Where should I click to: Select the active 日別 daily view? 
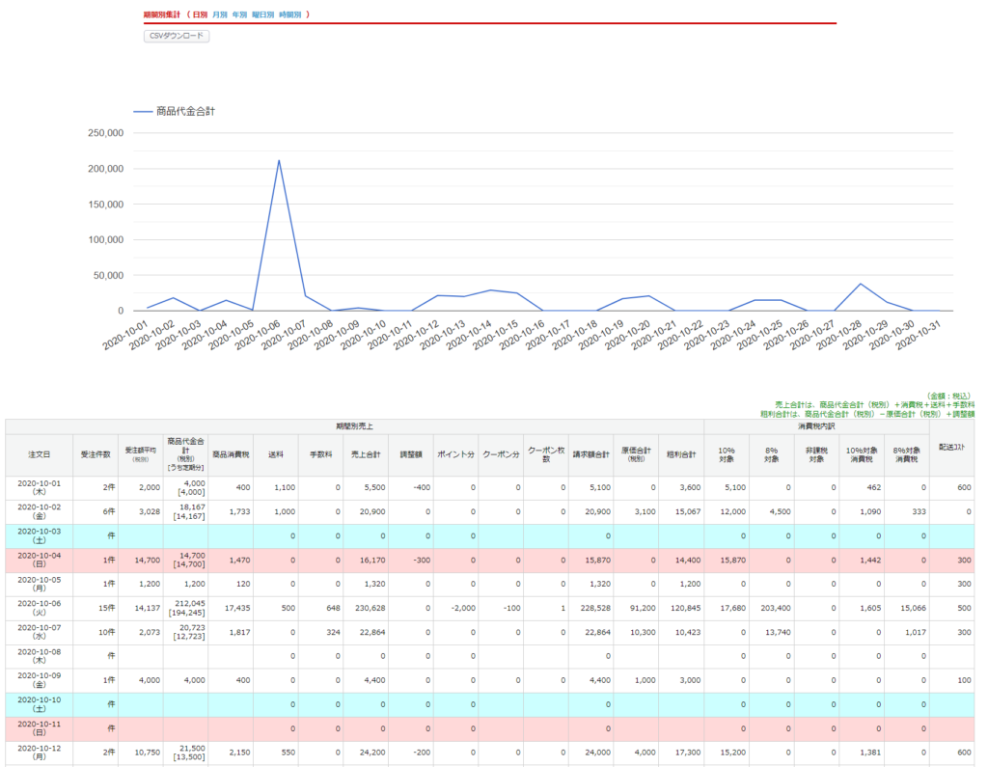(x=200, y=15)
